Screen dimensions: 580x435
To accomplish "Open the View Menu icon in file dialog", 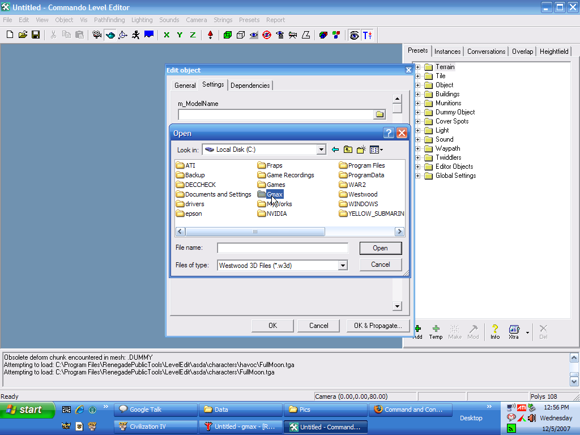I will pyautogui.click(x=376, y=150).
